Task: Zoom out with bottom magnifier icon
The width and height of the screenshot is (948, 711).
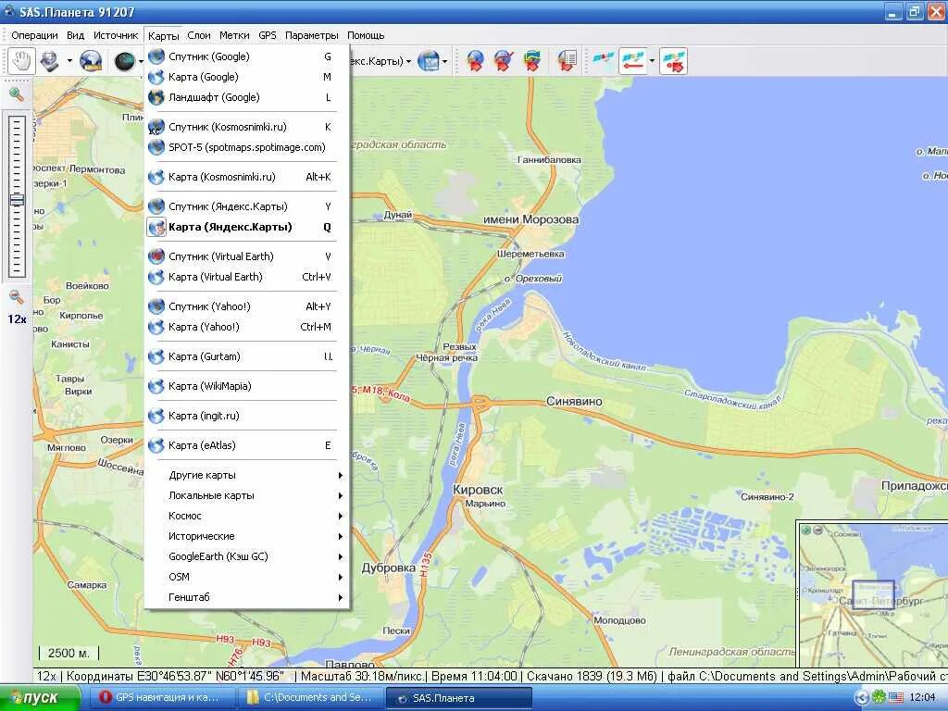Action: (17, 297)
